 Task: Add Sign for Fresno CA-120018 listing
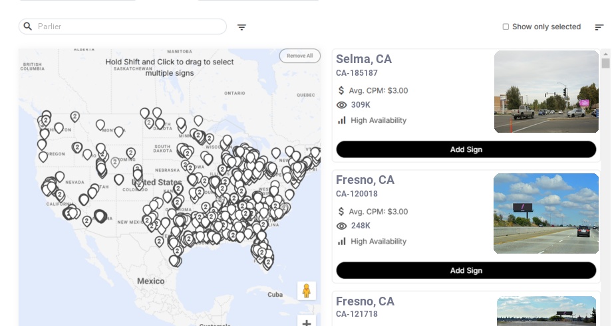tap(466, 270)
